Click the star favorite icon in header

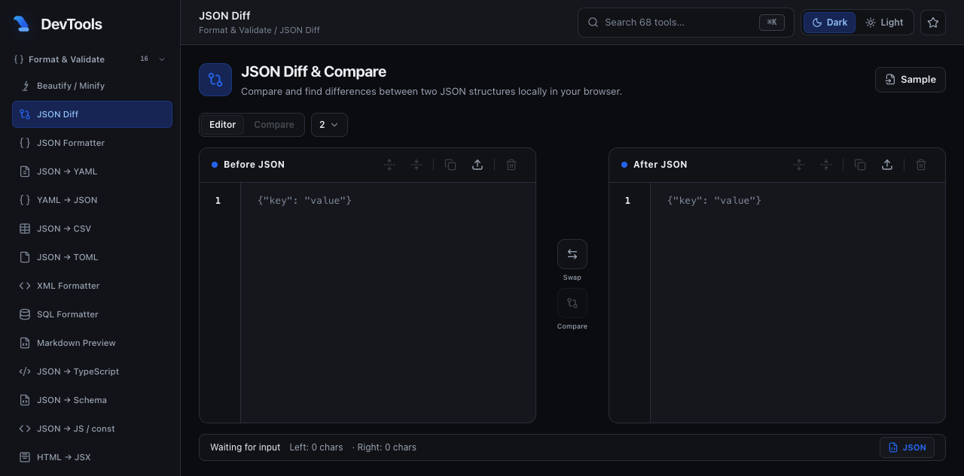[933, 23]
